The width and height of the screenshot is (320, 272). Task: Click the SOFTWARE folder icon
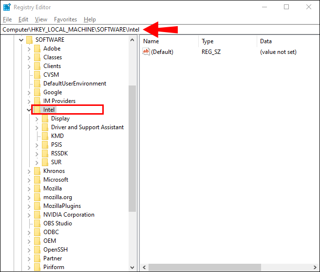pyautogui.click(x=30, y=40)
